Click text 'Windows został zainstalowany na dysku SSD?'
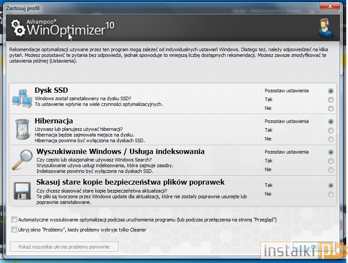 click(x=83, y=98)
